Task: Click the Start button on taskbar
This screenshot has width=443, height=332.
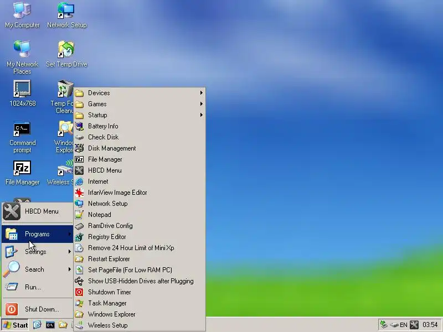Action: point(16,325)
